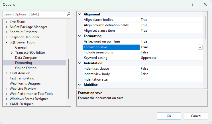Expand the Live Share tree node

point(7,22)
